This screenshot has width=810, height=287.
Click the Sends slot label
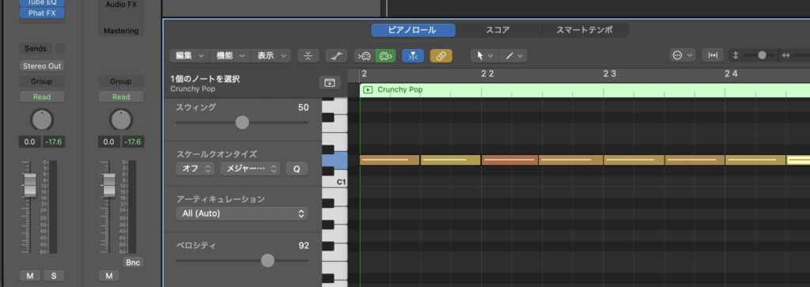(x=36, y=48)
